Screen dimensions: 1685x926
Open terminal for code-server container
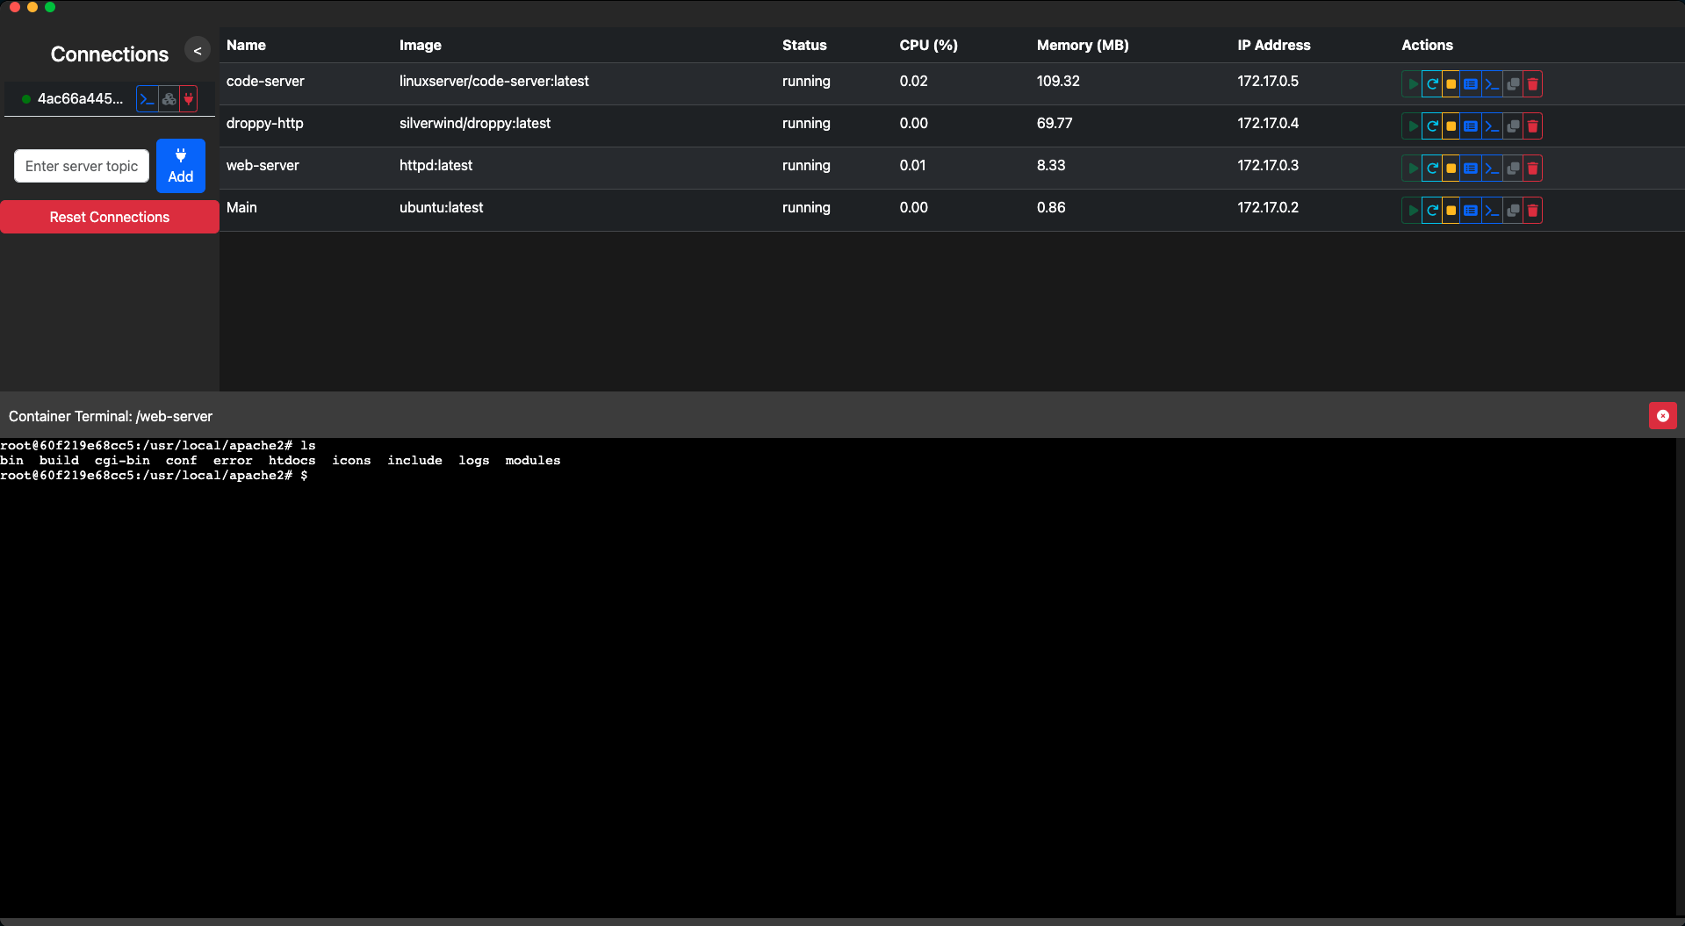[x=1492, y=84]
